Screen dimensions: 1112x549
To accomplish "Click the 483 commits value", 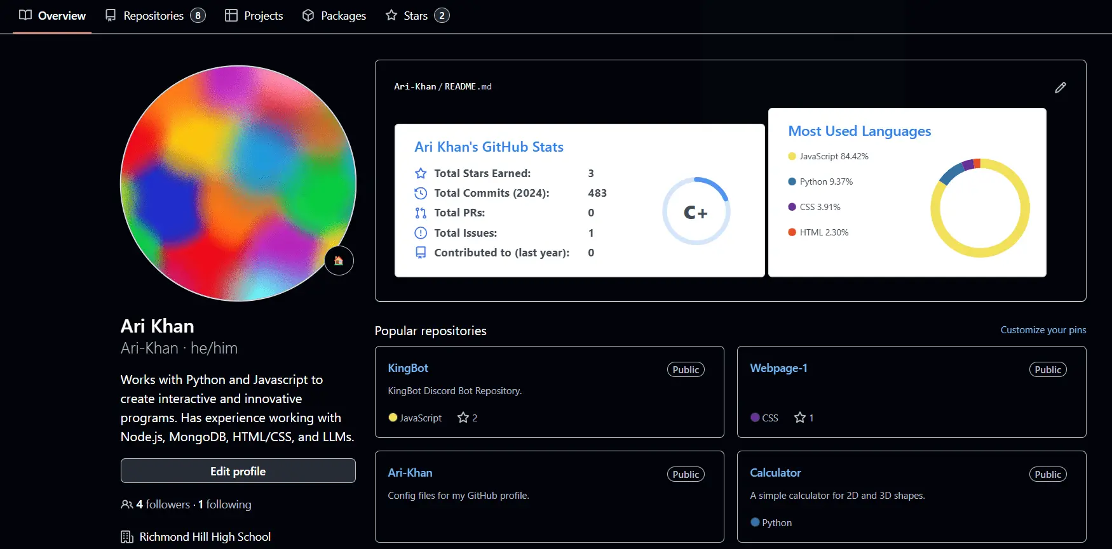I will tap(597, 193).
